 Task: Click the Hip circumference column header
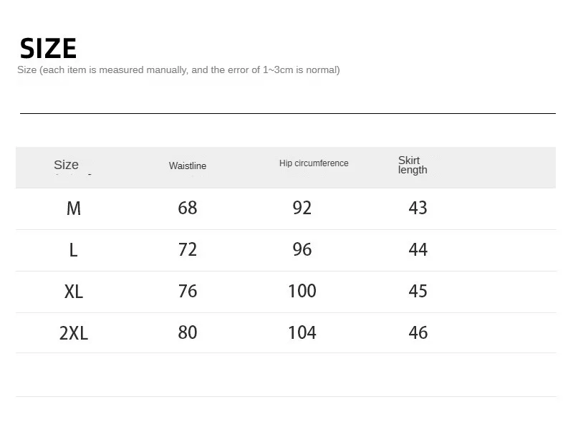click(x=314, y=163)
